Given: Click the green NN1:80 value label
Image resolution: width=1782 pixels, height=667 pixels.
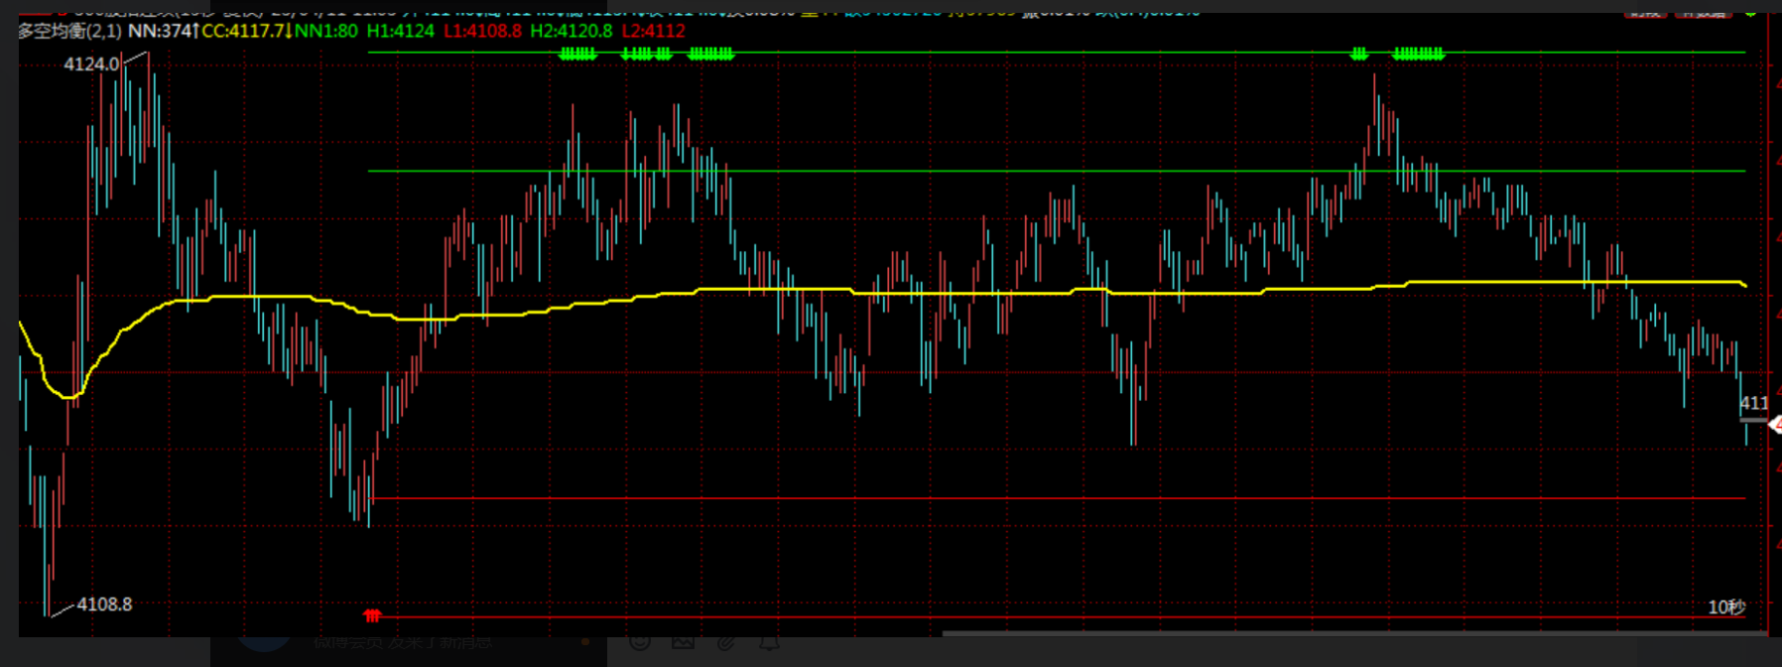Looking at the screenshot, I should pos(326,31).
